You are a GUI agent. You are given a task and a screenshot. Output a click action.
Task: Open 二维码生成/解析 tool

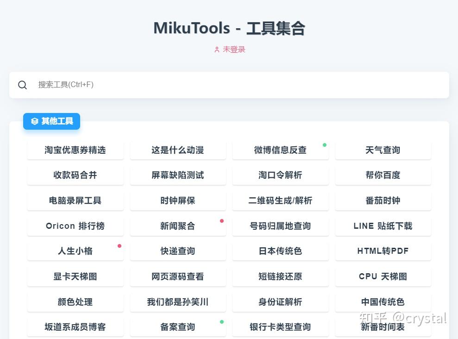pyautogui.click(x=281, y=201)
